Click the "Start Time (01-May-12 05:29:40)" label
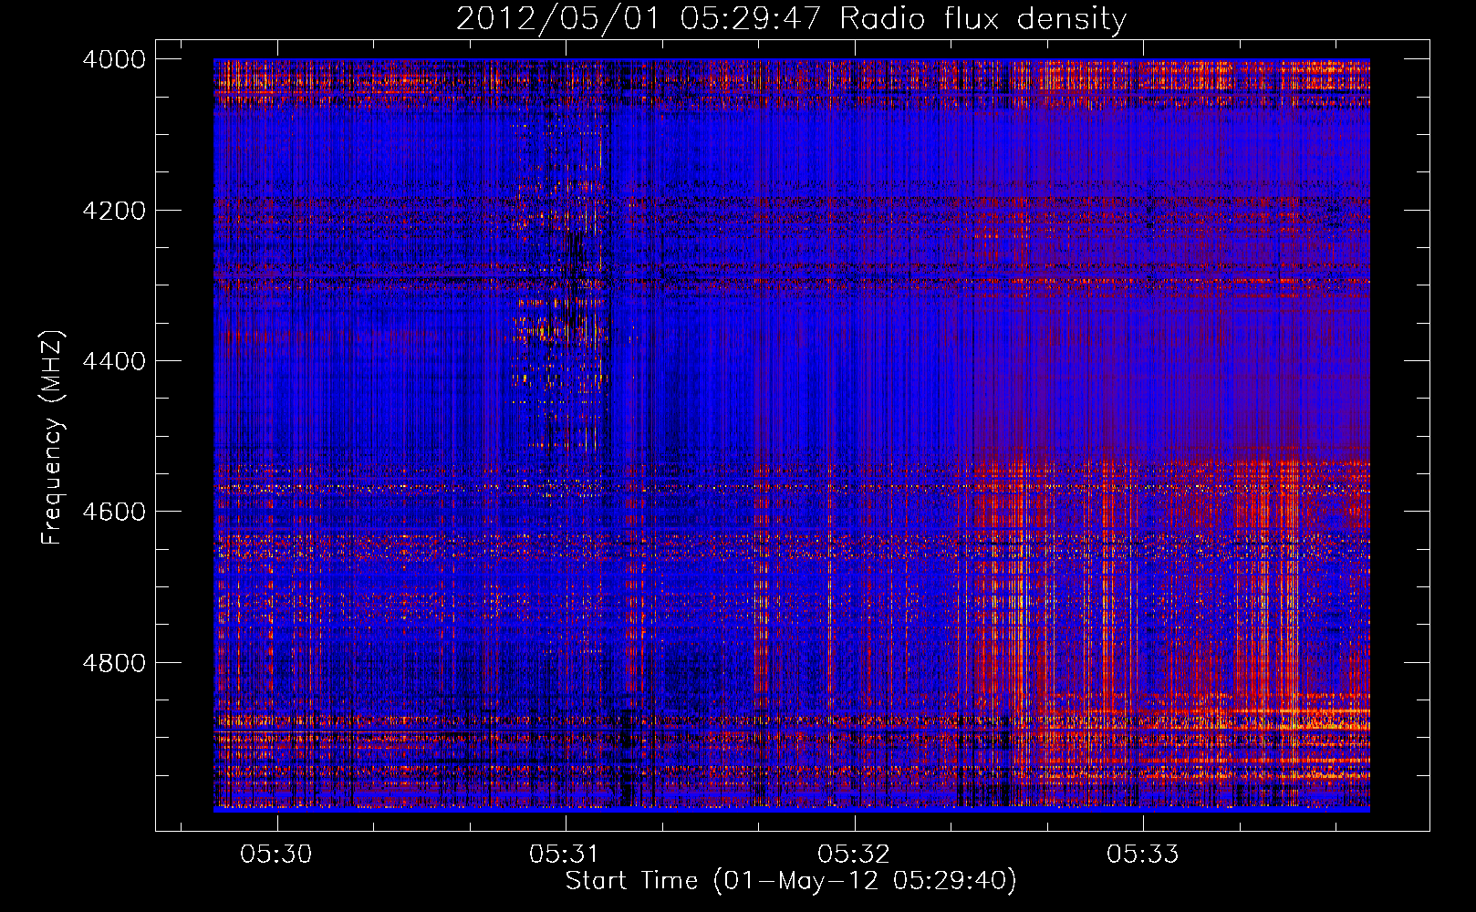 point(791,881)
